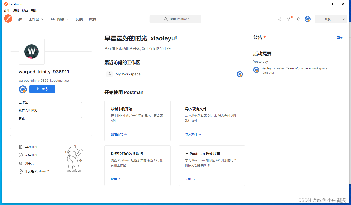Click the Bootcamp graduation cap icon
351x205 pixels.
point(21,163)
